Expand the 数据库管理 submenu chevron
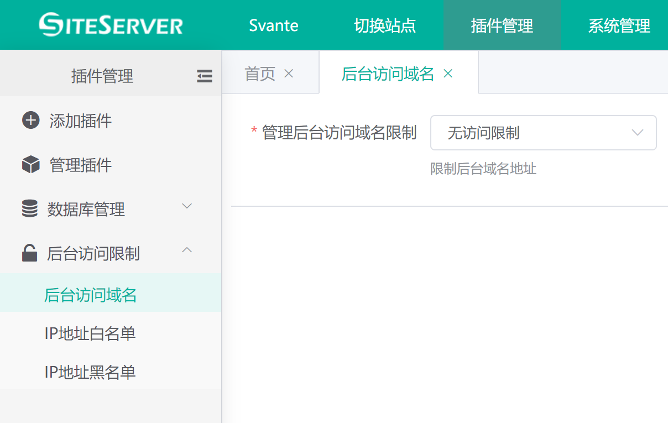 187,206
